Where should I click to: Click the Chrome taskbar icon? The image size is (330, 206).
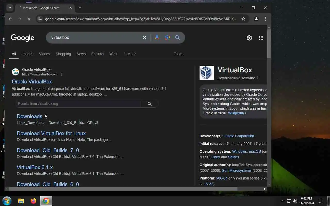point(46,201)
